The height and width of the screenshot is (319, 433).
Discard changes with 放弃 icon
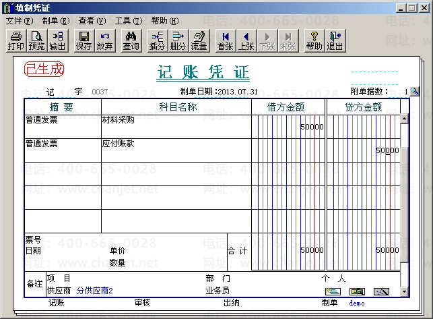click(x=104, y=41)
